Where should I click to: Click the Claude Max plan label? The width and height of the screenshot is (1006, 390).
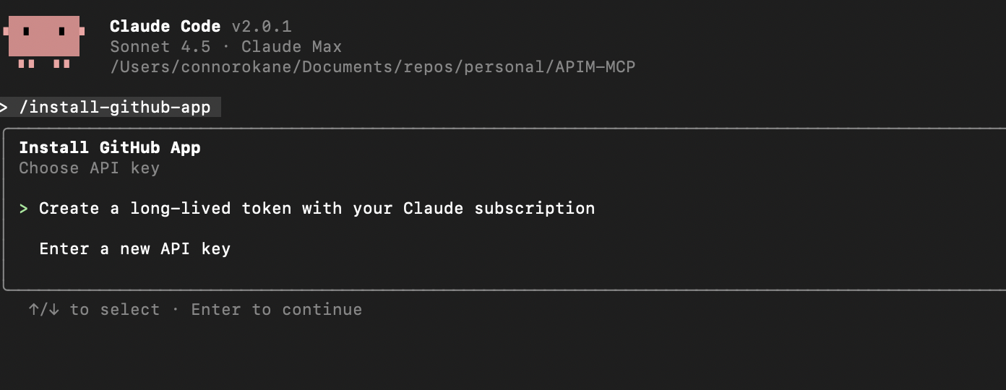(x=291, y=47)
